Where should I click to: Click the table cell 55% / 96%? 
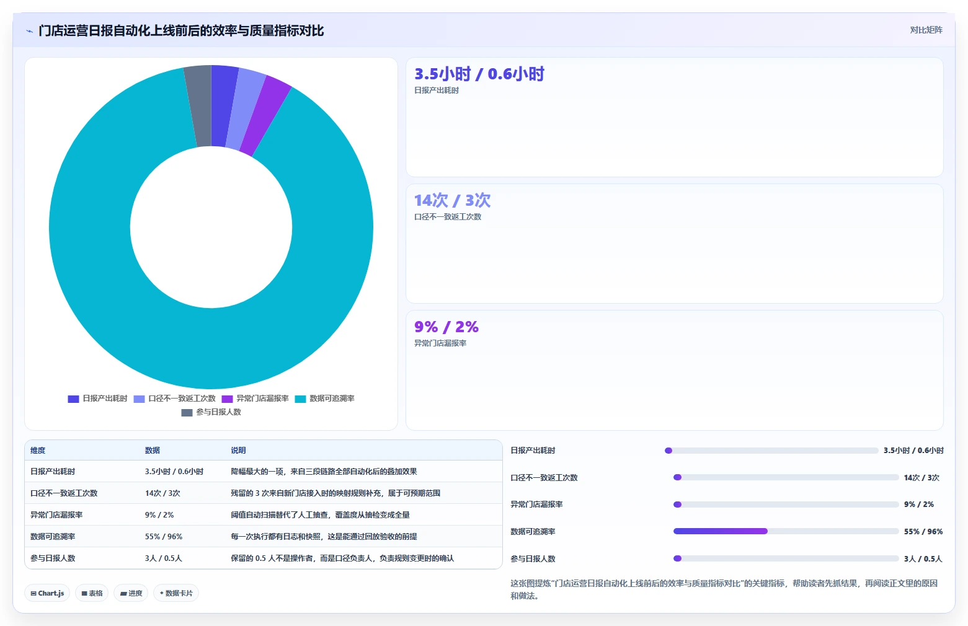click(164, 537)
